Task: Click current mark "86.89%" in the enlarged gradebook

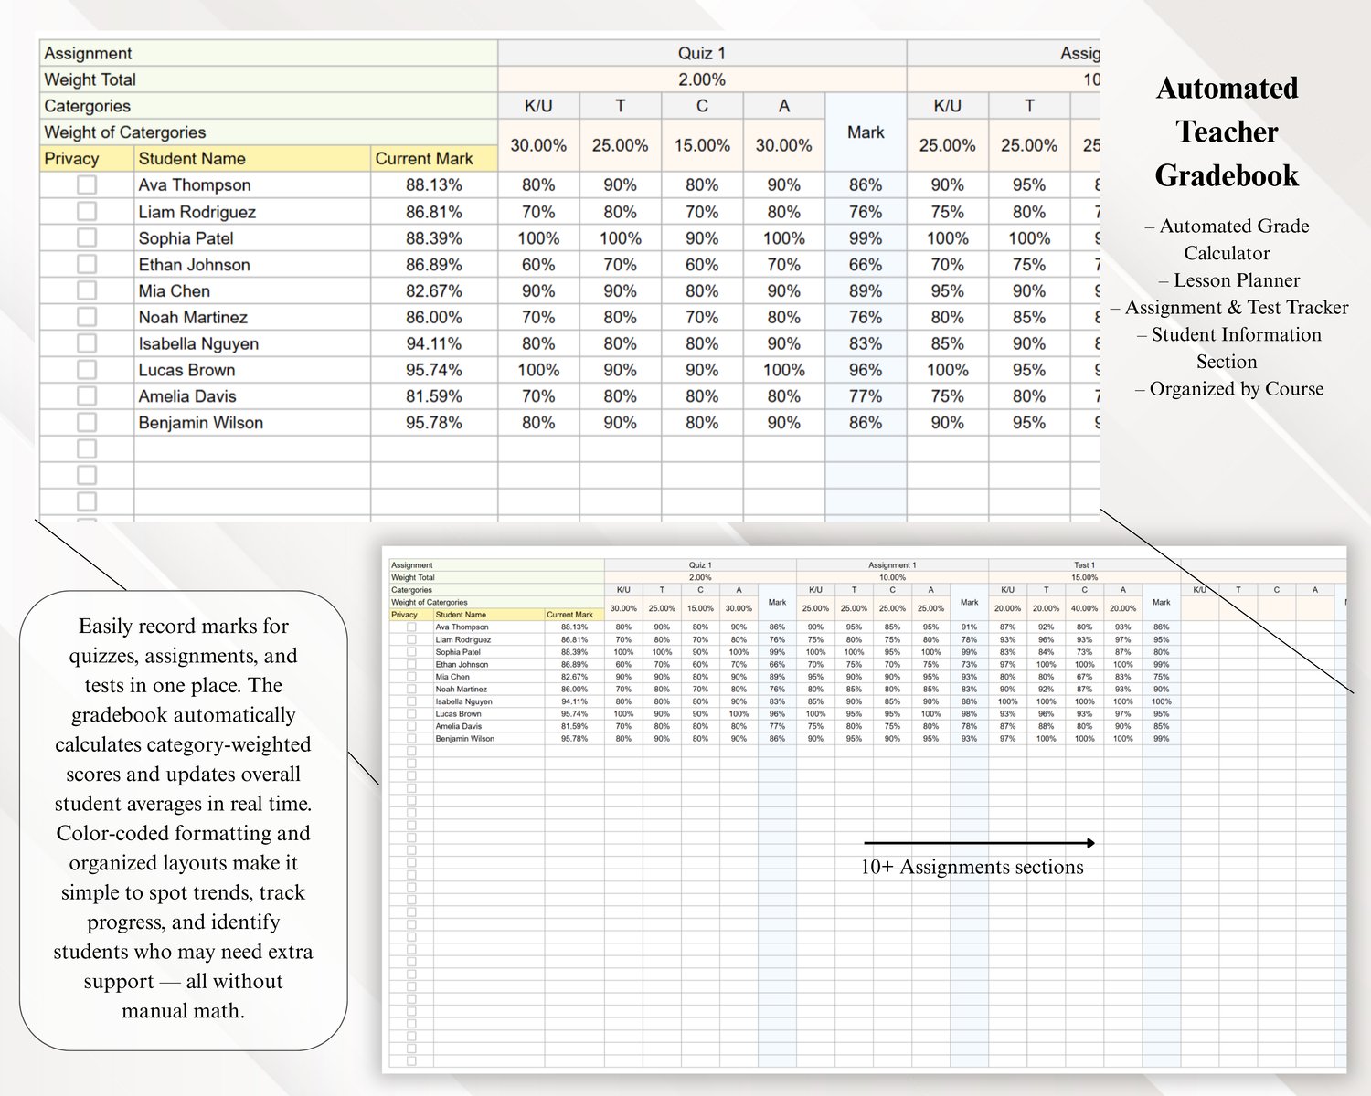Action: tap(434, 265)
